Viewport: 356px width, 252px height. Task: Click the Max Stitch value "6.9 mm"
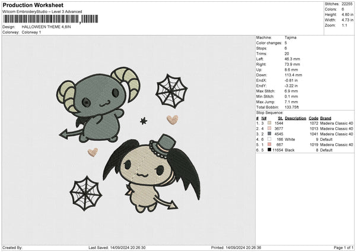click(x=291, y=91)
